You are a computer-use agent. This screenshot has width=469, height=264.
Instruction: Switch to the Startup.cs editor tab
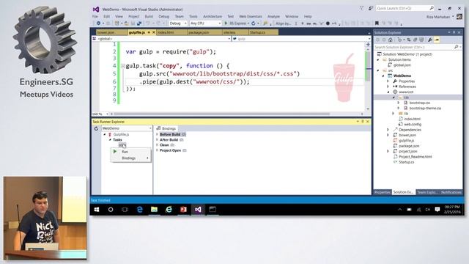(x=263, y=32)
